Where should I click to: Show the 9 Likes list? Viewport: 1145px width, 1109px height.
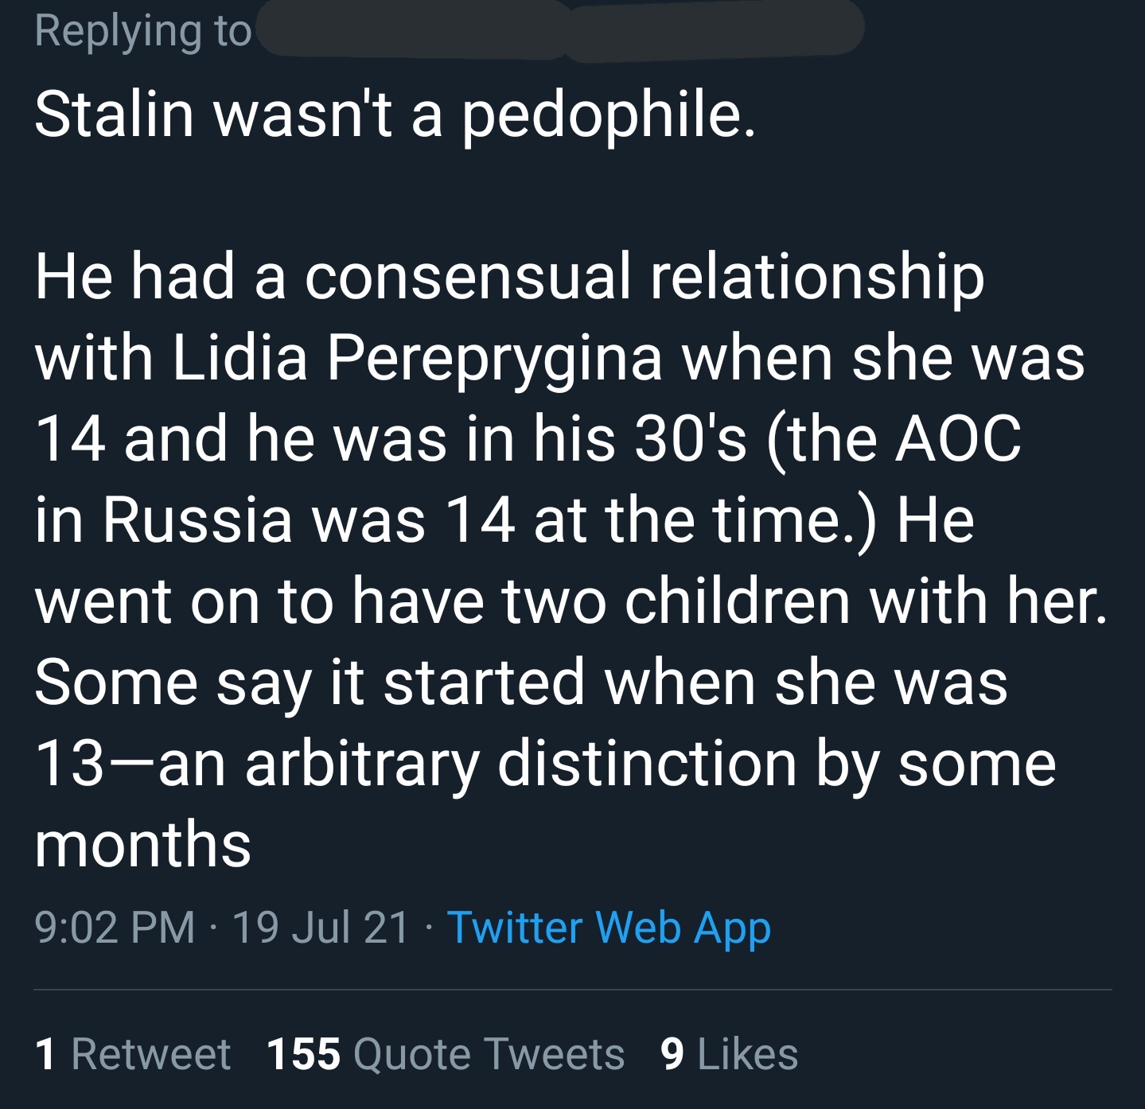point(729,1054)
